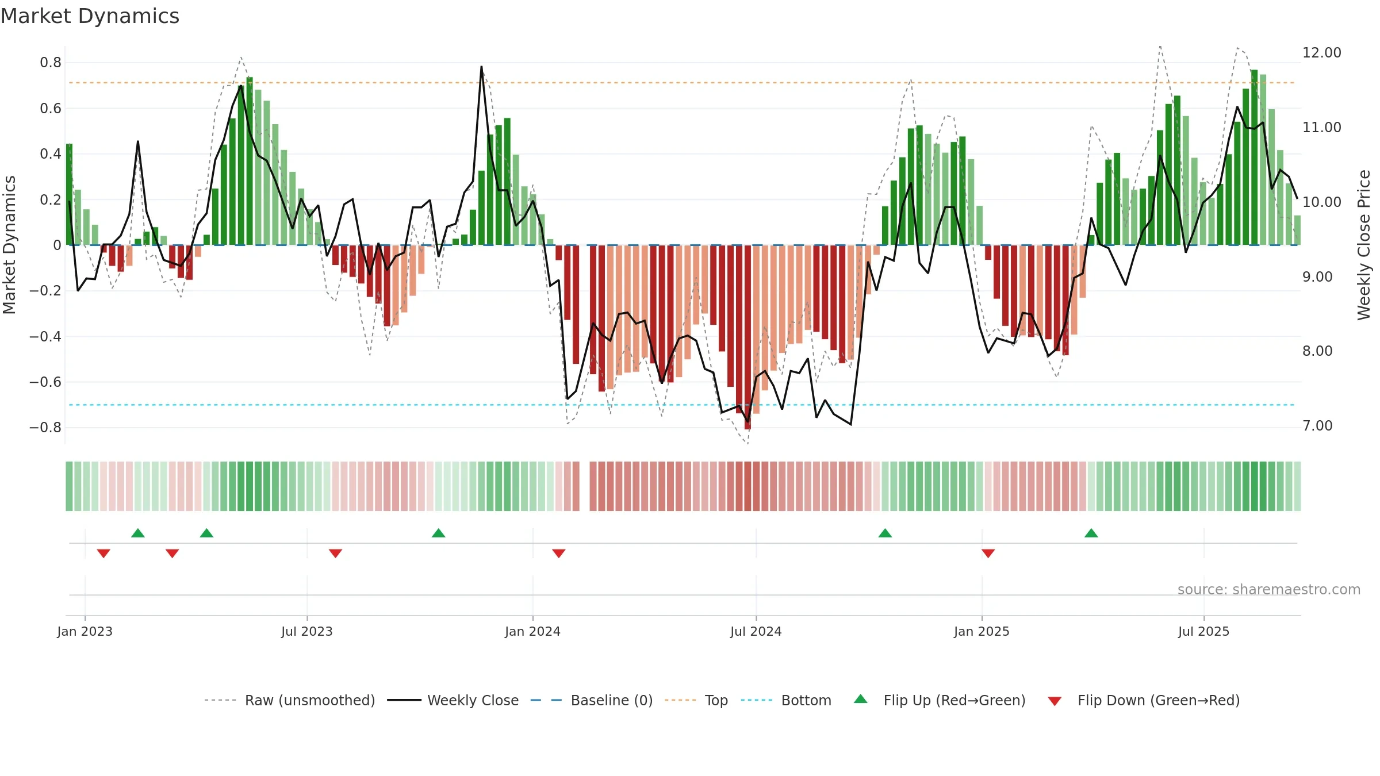The height and width of the screenshot is (776, 1380).
Task: Click the Raw (unsmoothed) legend entry
Action: [x=289, y=700]
